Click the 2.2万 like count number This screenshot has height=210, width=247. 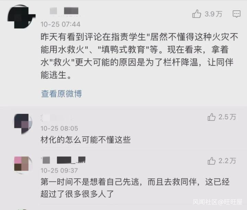(227, 161)
